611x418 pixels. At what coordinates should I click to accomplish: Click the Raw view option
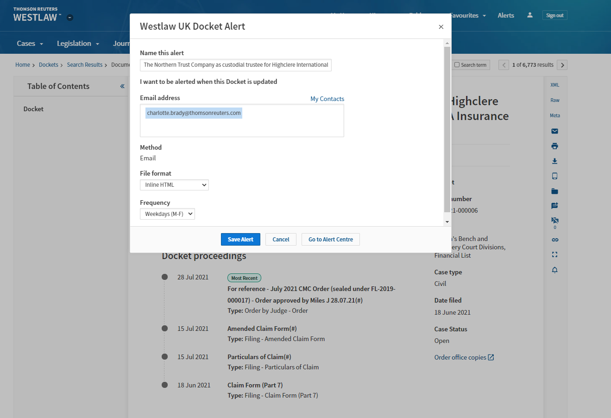click(555, 100)
